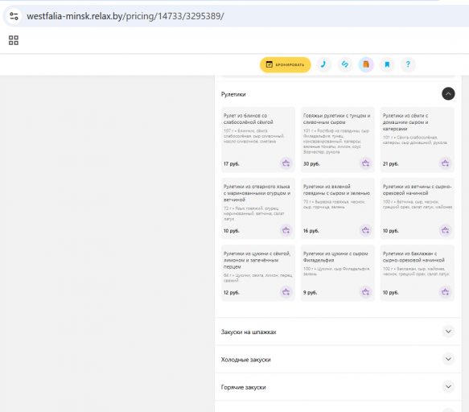The height and width of the screenshot is (412, 469).
Task: Add the 16 руб. dried beef rolls to cart
Action: (365, 230)
